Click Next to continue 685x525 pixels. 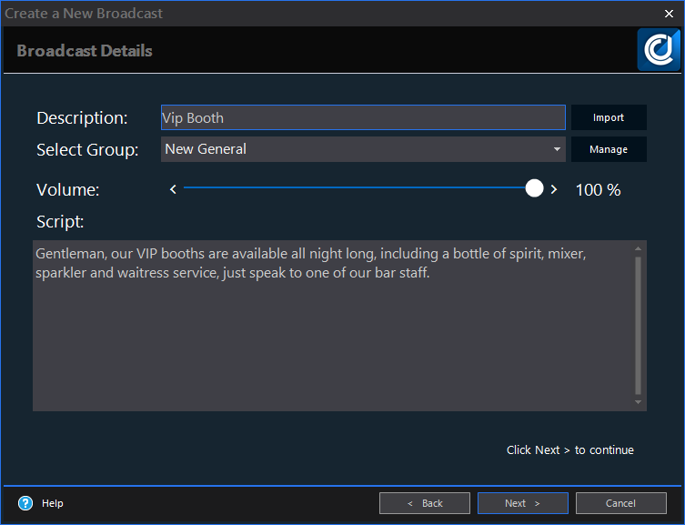[x=523, y=503]
